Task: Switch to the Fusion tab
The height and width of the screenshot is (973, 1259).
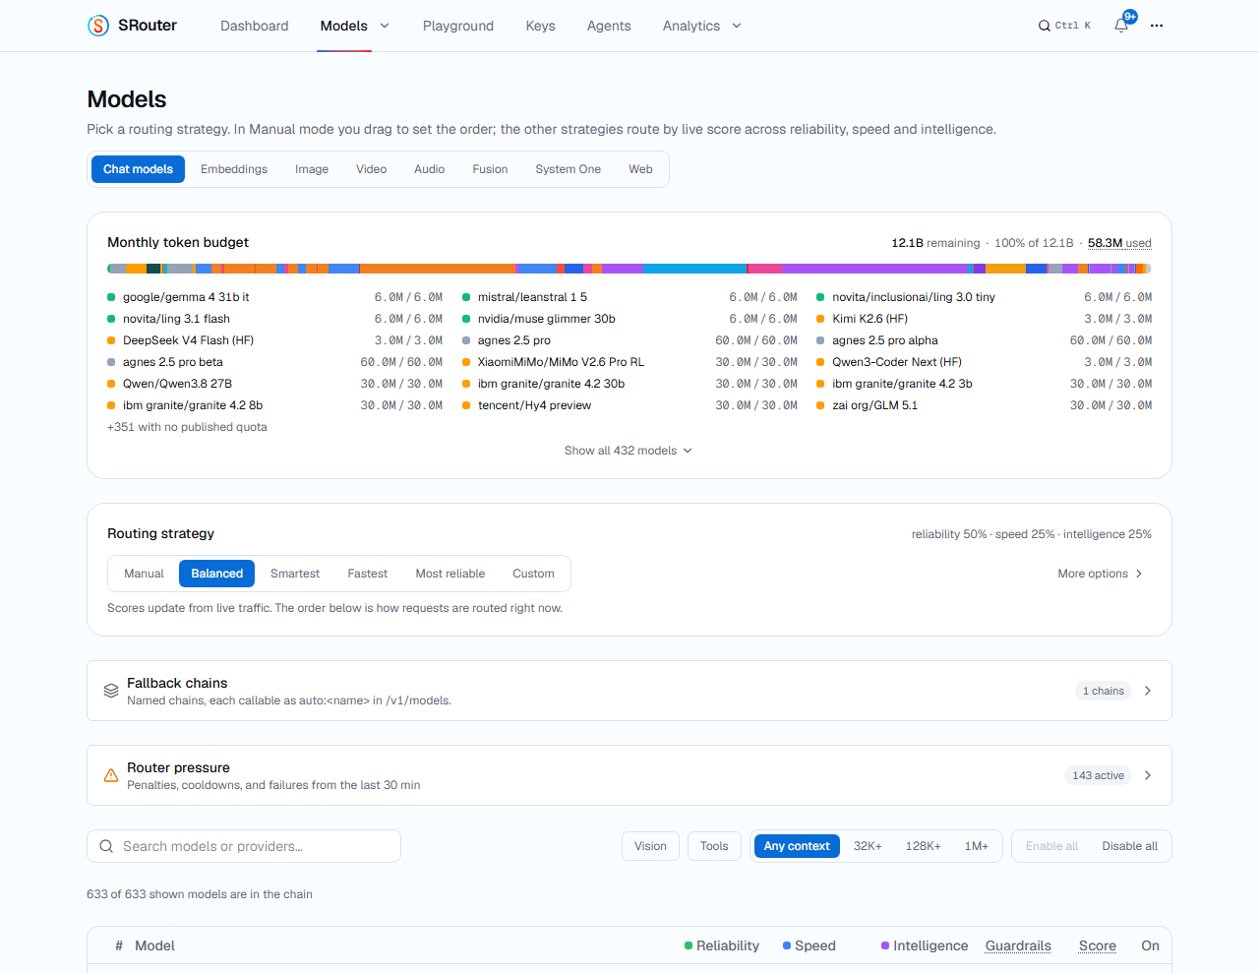Action: [490, 169]
